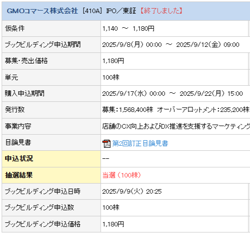Click the 発行数 share count text
Image resolution: width=250 pixels, height=234 pixels.
pos(176,110)
